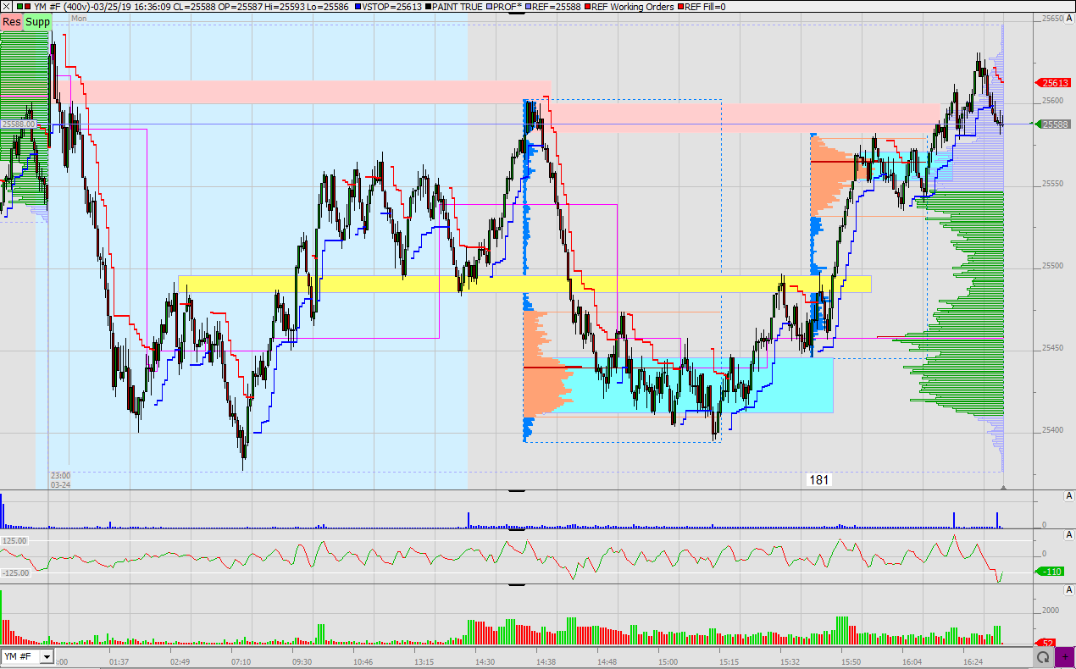The image size is (1076, 669).
Task: Switch to the Supp tab
Action: tap(36, 22)
